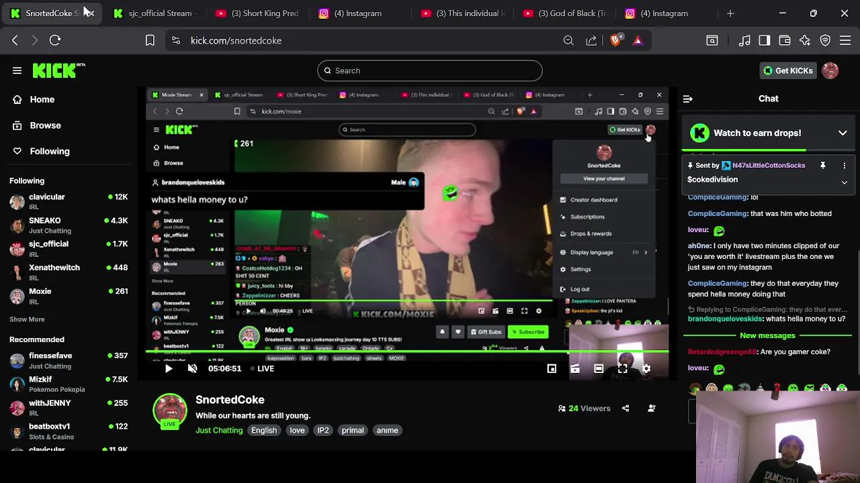Go back in browser history
This screenshot has width=860, height=483.
(15, 40)
